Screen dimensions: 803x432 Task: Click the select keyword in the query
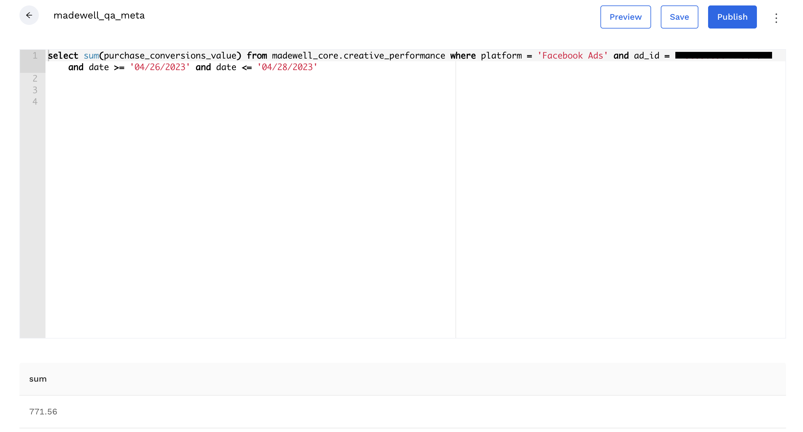[x=64, y=56]
